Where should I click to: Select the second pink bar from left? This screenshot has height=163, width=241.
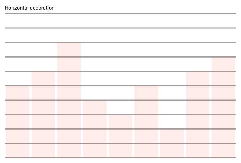[43, 114]
